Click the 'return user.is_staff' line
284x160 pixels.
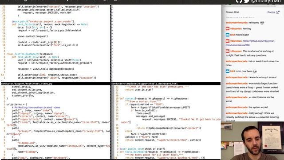(x=139, y=90)
